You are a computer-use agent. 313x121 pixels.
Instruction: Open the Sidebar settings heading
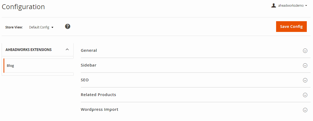pos(89,65)
